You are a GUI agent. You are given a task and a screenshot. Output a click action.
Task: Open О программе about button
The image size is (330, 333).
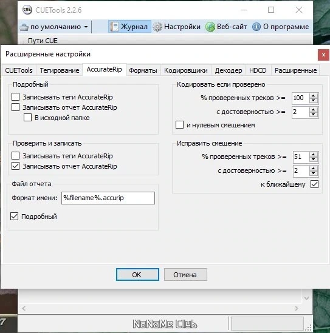pyautogui.click(x=281, y=27)
